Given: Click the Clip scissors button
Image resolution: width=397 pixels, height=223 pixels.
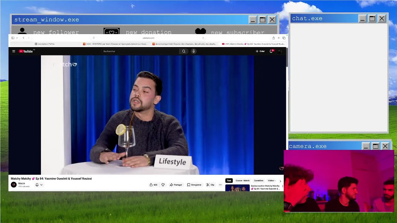Looking at the screenshot, I should 210,185.
